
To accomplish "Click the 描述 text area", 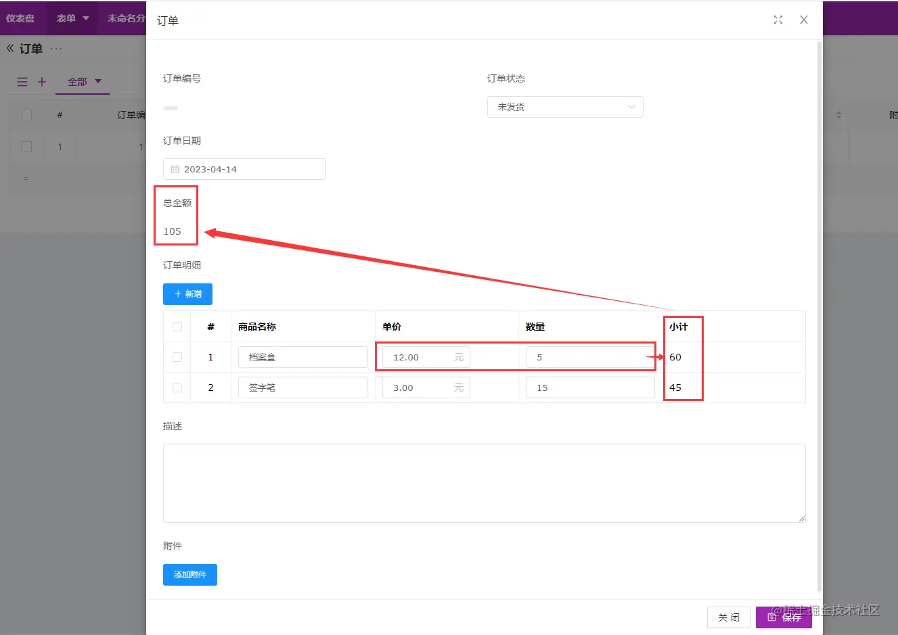I will point(485,483).
